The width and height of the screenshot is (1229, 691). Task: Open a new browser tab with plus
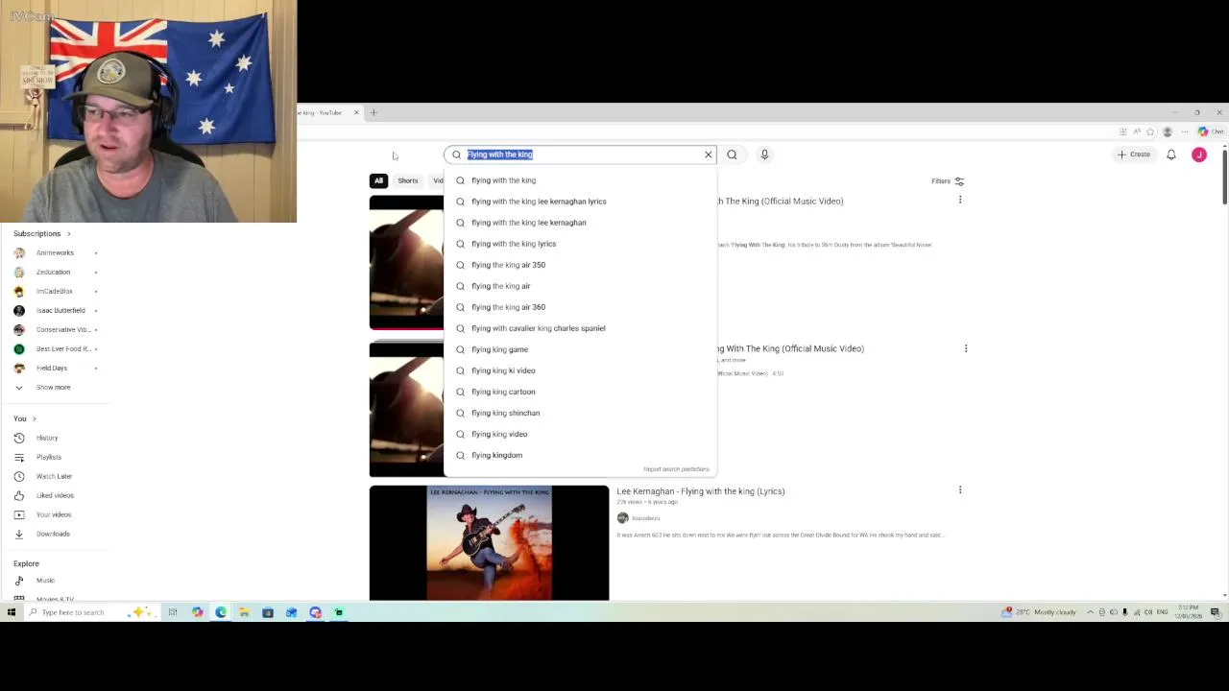(374, 112)
